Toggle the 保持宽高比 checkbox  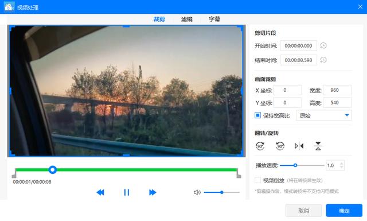[257, 115]
